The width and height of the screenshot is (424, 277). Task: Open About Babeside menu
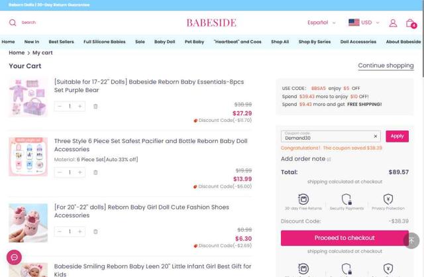(403, 42)
